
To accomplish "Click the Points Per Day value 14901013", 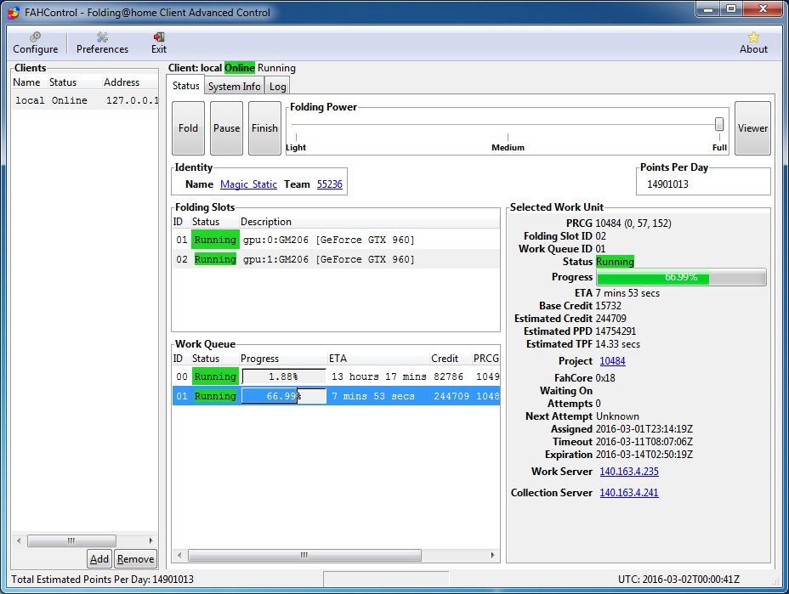I will [667, 184].
